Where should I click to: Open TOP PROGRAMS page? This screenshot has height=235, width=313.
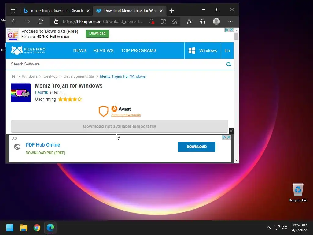[138, 50]
